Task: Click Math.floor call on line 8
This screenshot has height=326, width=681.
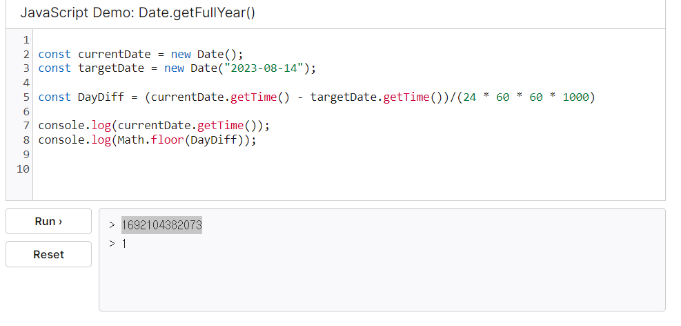Action: pyautogui.click(x=150, y=140)
